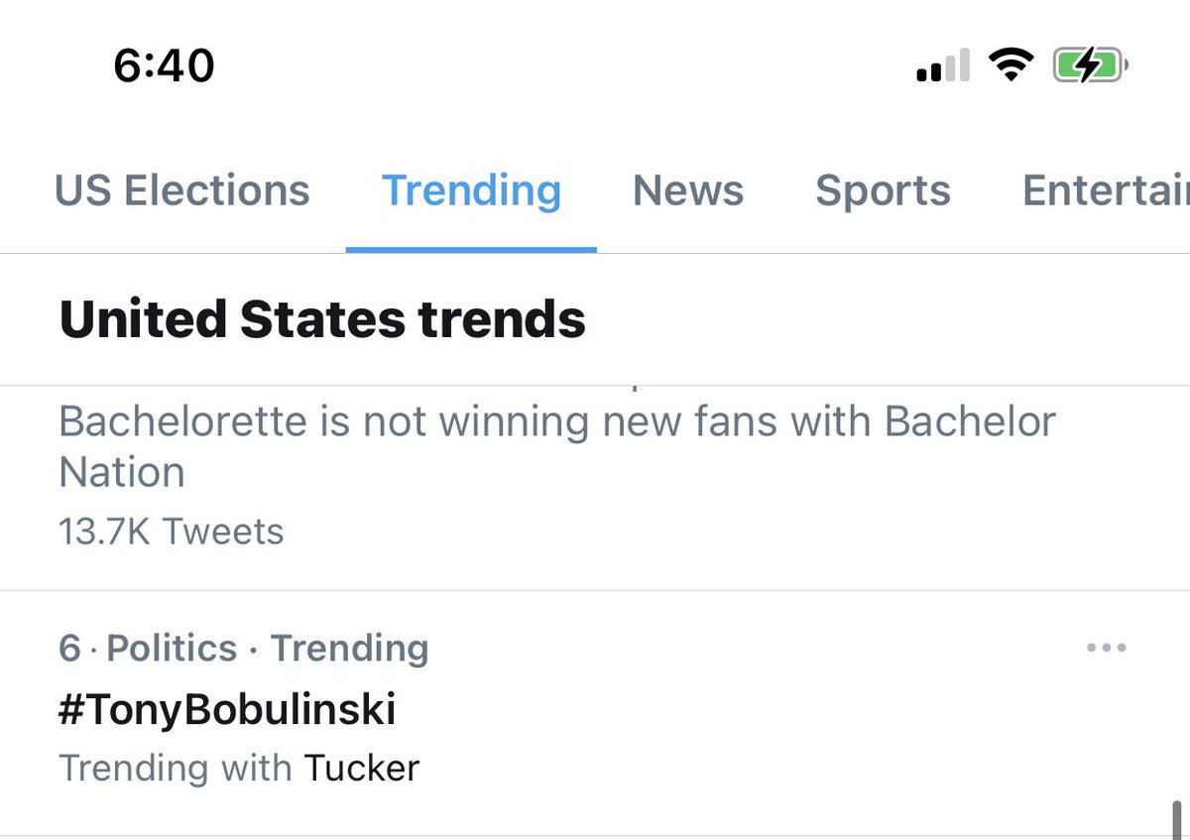
Task: Tap the 6 · Politics · Trending label
Action: pyautogui.click(x=243, y=649)
